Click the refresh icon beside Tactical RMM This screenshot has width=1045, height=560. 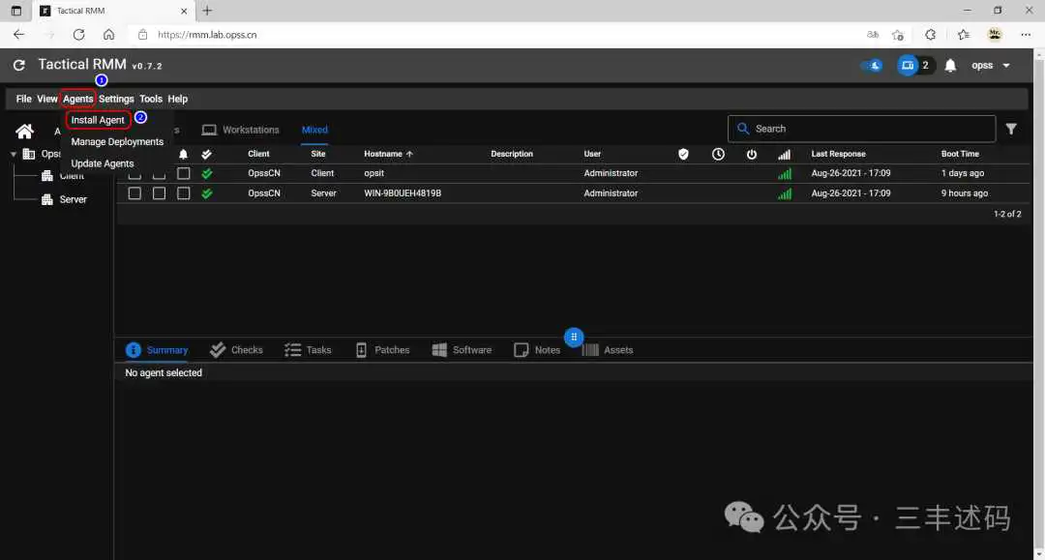(x=19, y=65)
